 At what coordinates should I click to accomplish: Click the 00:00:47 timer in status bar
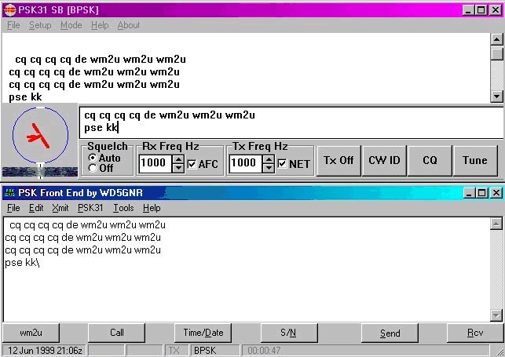(365, 350)
